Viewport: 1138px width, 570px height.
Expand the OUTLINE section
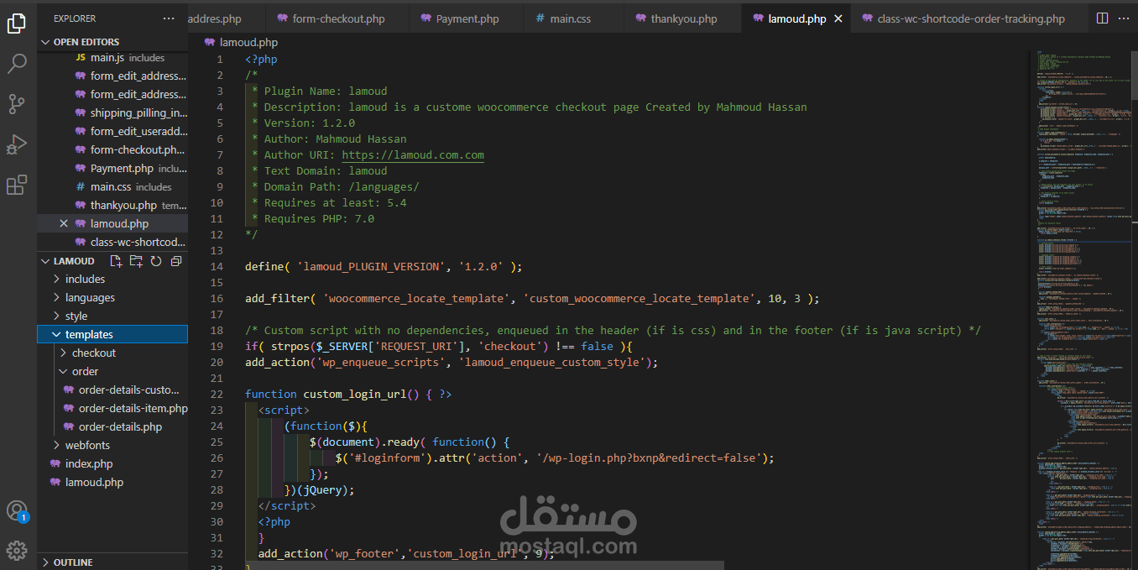[45, 562]
